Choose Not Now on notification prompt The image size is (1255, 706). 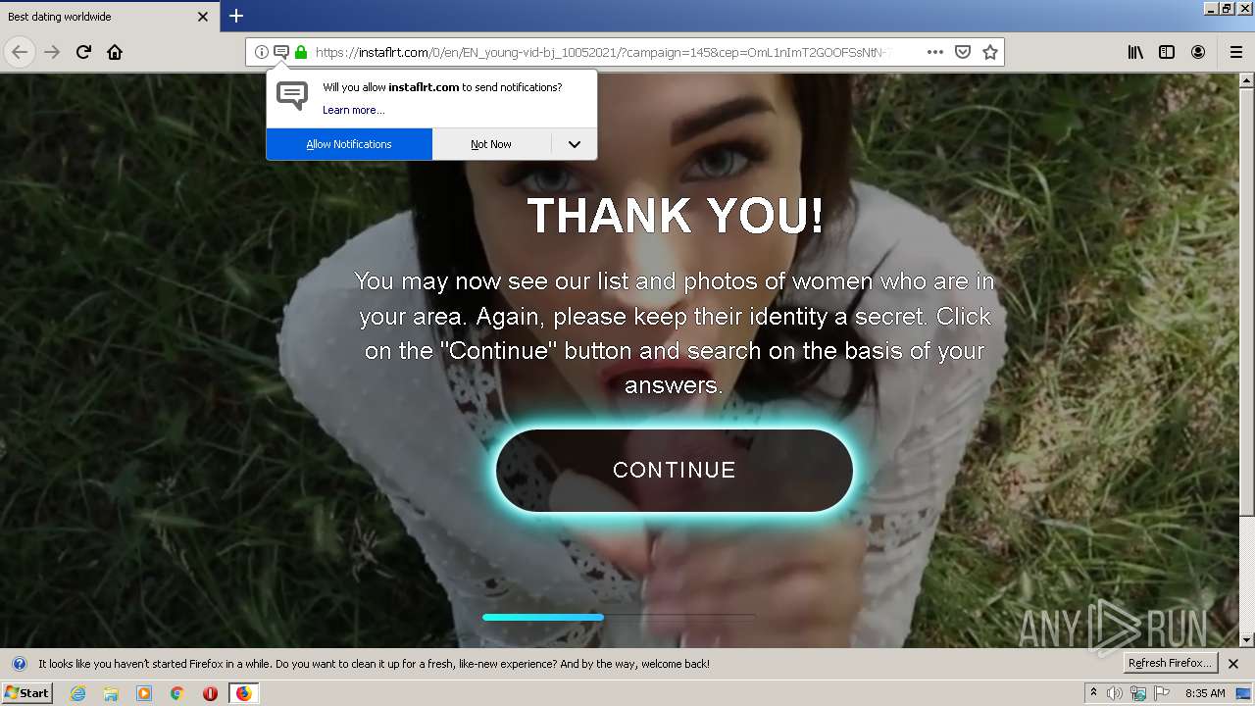click(491, 144)
